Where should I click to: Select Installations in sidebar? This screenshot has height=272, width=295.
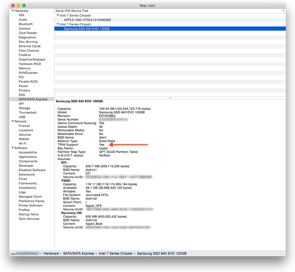point(27,188)
